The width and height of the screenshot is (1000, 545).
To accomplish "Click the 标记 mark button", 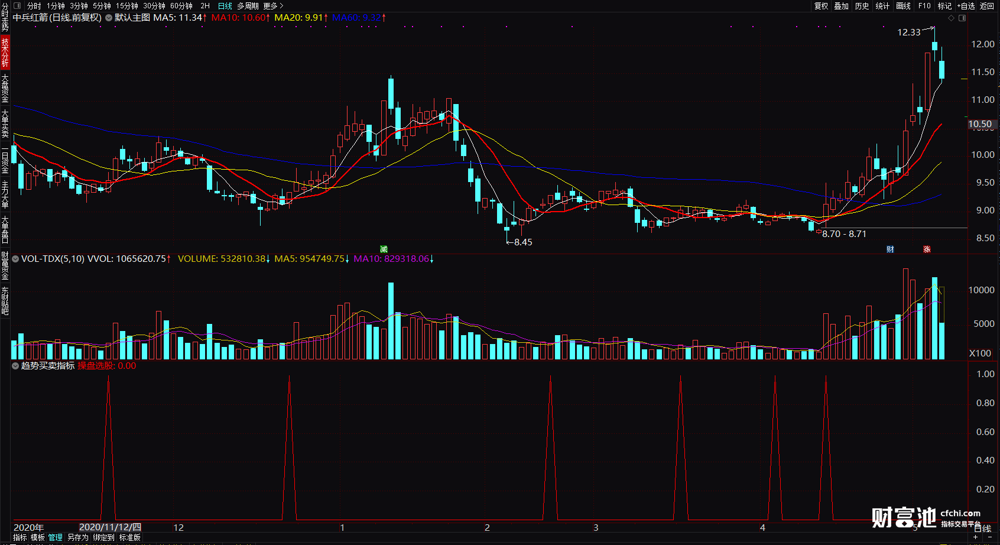I will pyautogui.click(x=944, y=6).
